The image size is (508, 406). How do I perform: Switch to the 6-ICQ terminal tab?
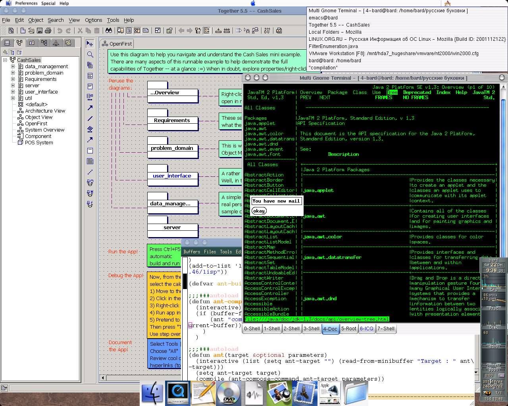pos(367,329)
